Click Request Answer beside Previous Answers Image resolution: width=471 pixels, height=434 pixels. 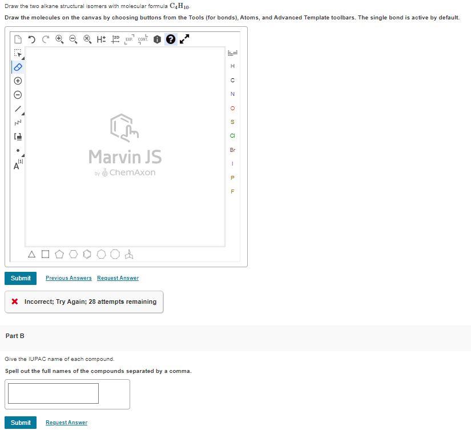click(118, 278)
